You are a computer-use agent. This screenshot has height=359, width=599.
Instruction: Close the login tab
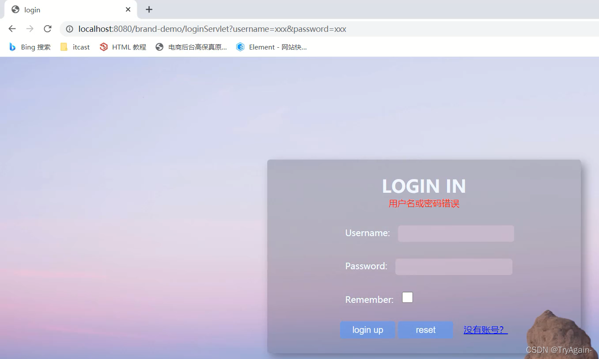pos(128,9)
